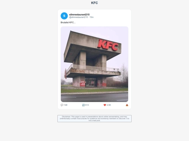Click the balcony railing in the photo

(92, 68)
